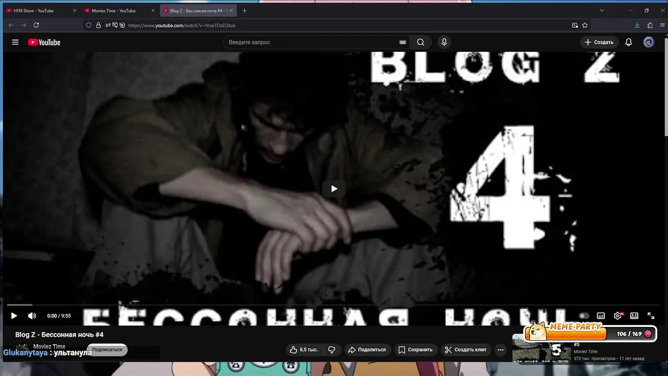Open tracking protection shield icon

(x=89, y=25)
